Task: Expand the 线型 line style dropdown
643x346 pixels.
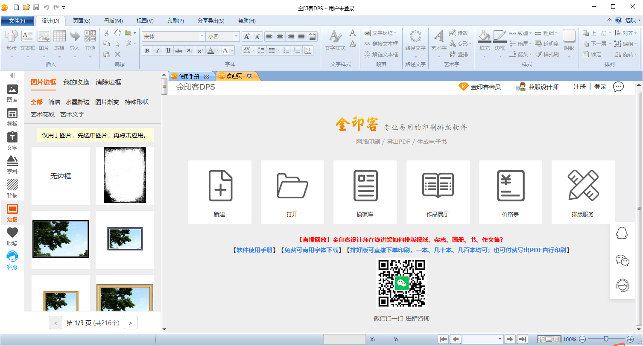Action: (530, 32)
